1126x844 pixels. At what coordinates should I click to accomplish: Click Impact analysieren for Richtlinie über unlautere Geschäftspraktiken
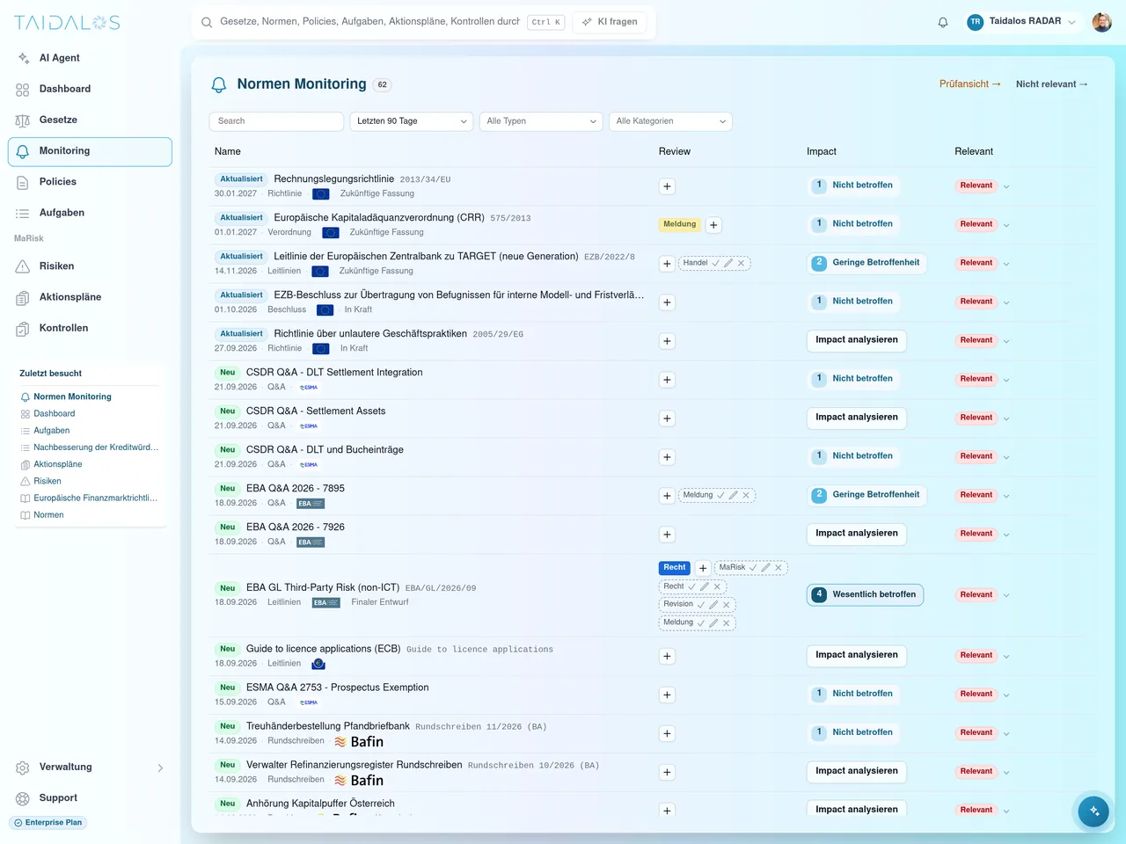pyautogui.click(x=857, y=340)
